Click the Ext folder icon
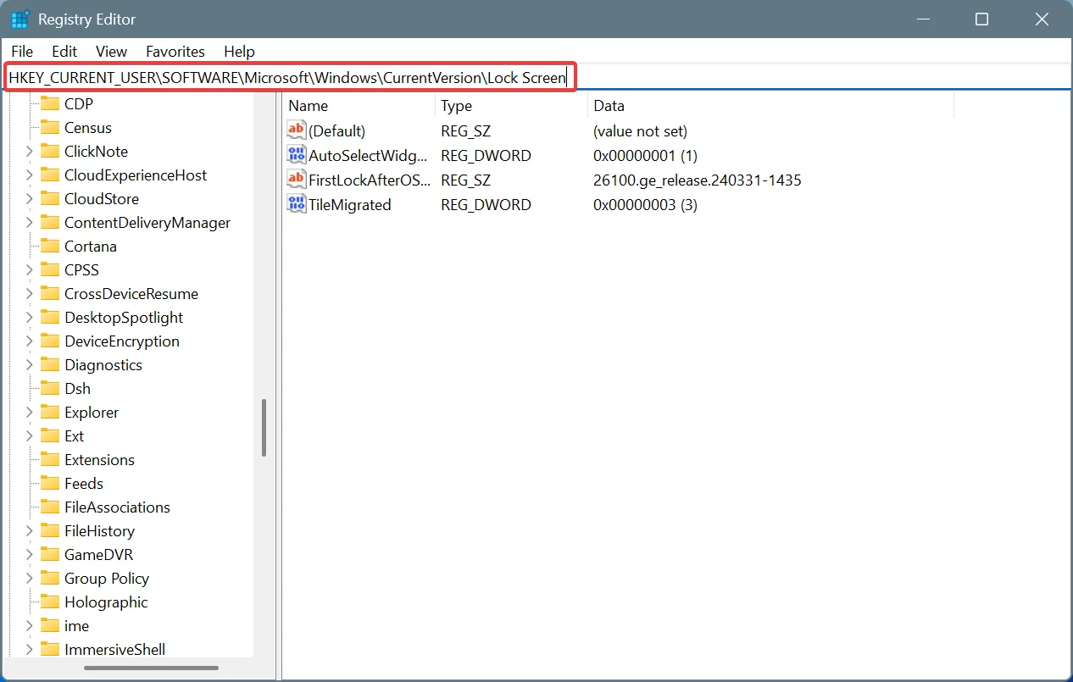This screenshot has width=1073, height=682. 50,435
